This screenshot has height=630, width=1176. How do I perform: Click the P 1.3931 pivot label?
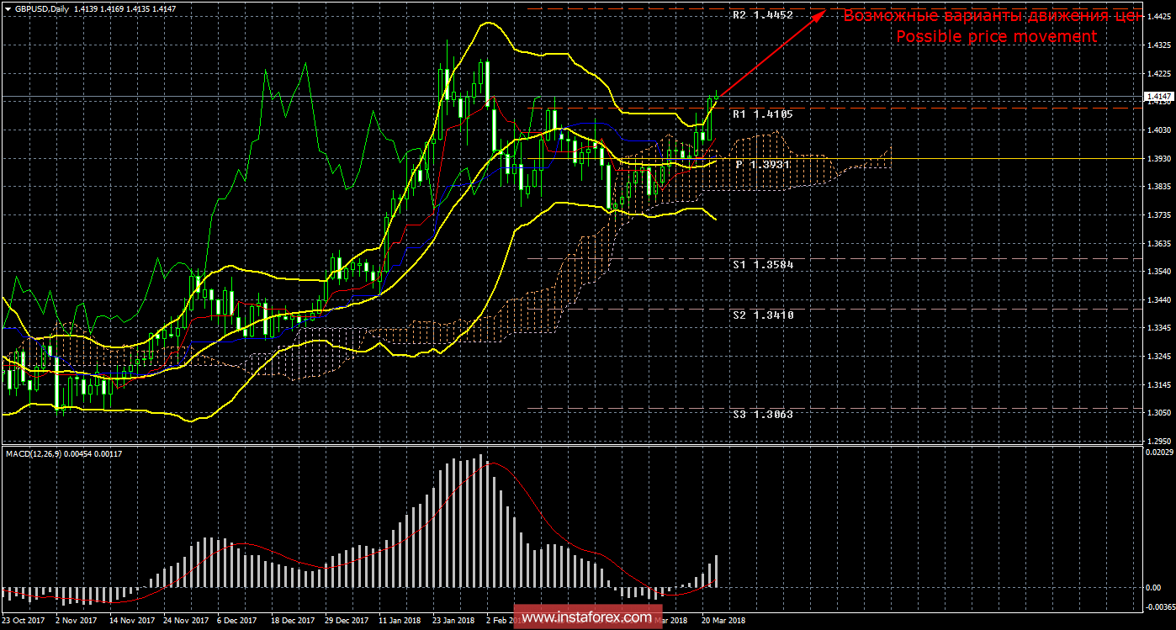click(x=762, y=165)
